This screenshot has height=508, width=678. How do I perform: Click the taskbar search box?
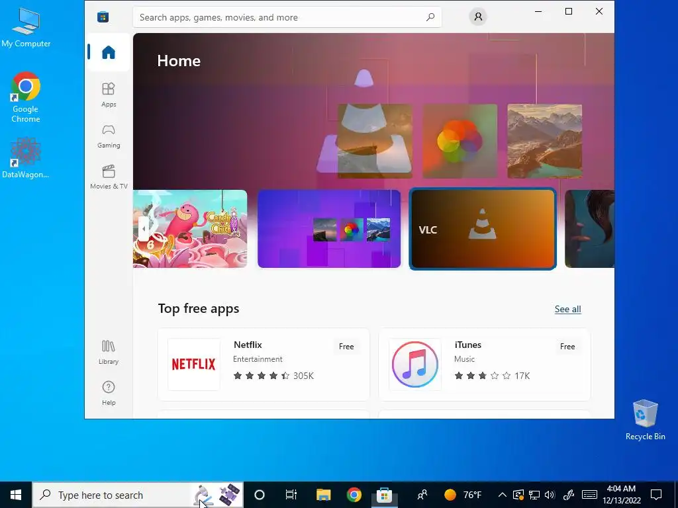coord(138,495)
